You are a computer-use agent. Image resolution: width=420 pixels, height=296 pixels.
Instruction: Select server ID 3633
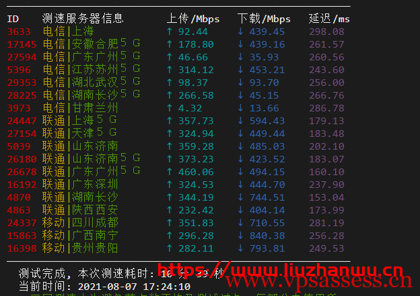click(x=18, y=31)
